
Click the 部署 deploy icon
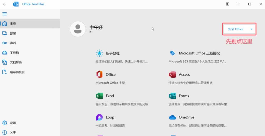pos(5,33)
